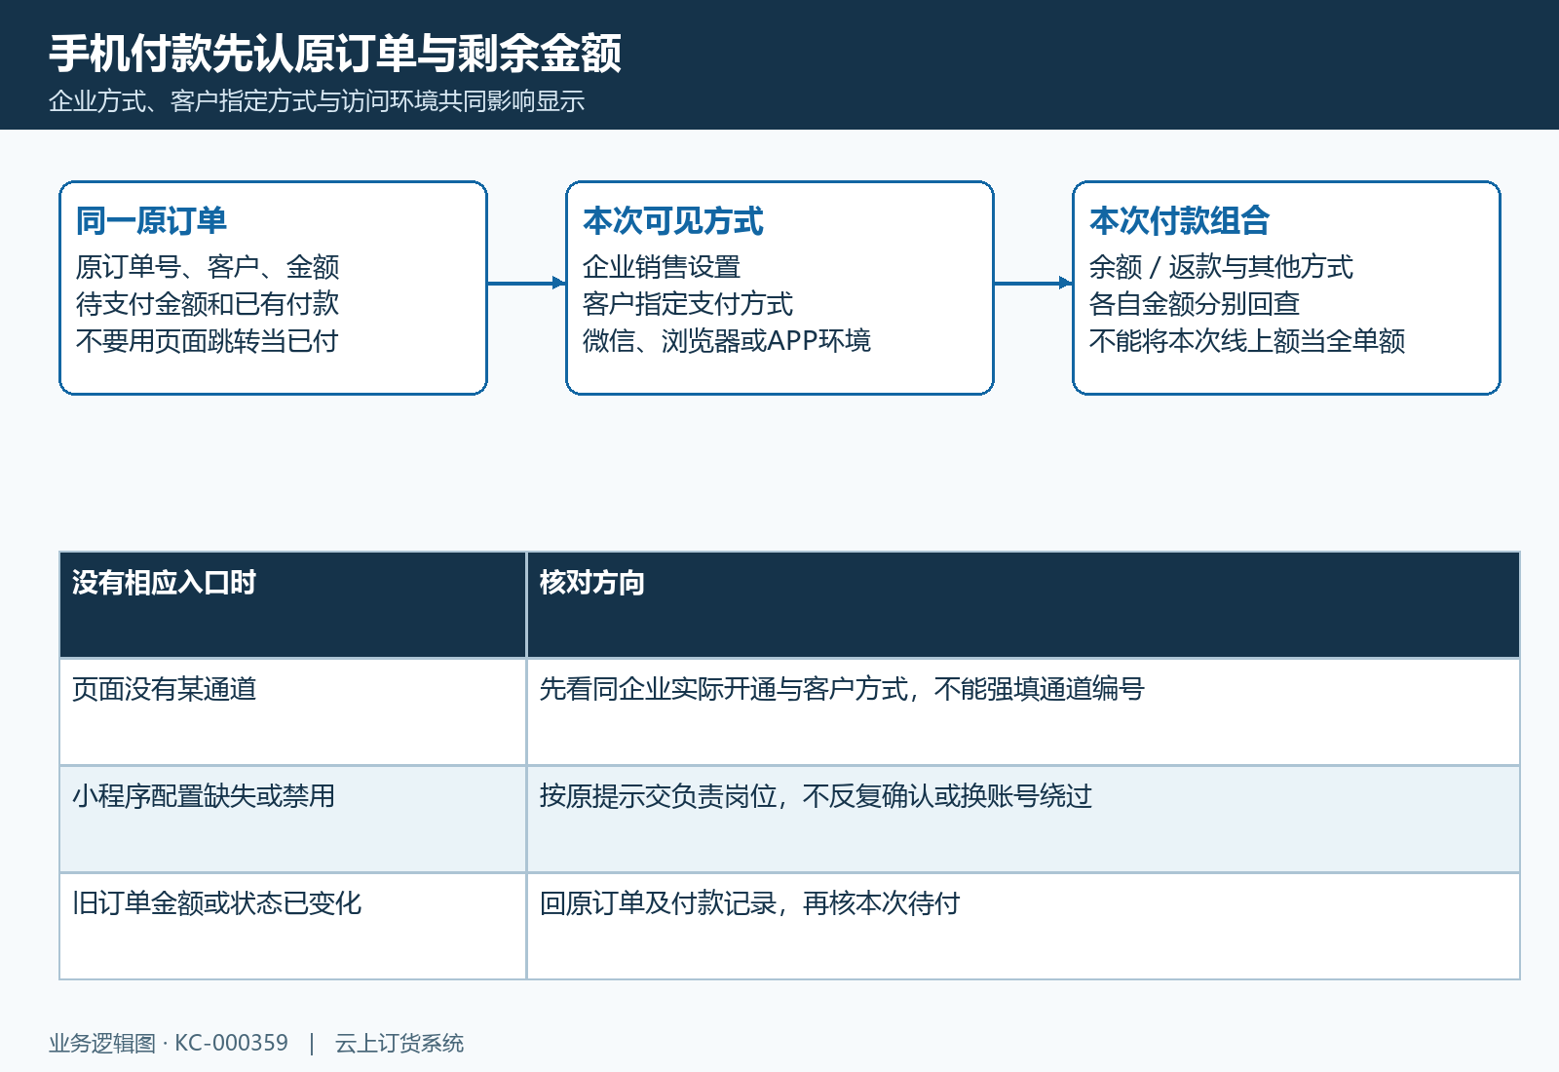
Task: Click the line 余额 / 返款与其他方式
Action: [x=1221, y=266]
